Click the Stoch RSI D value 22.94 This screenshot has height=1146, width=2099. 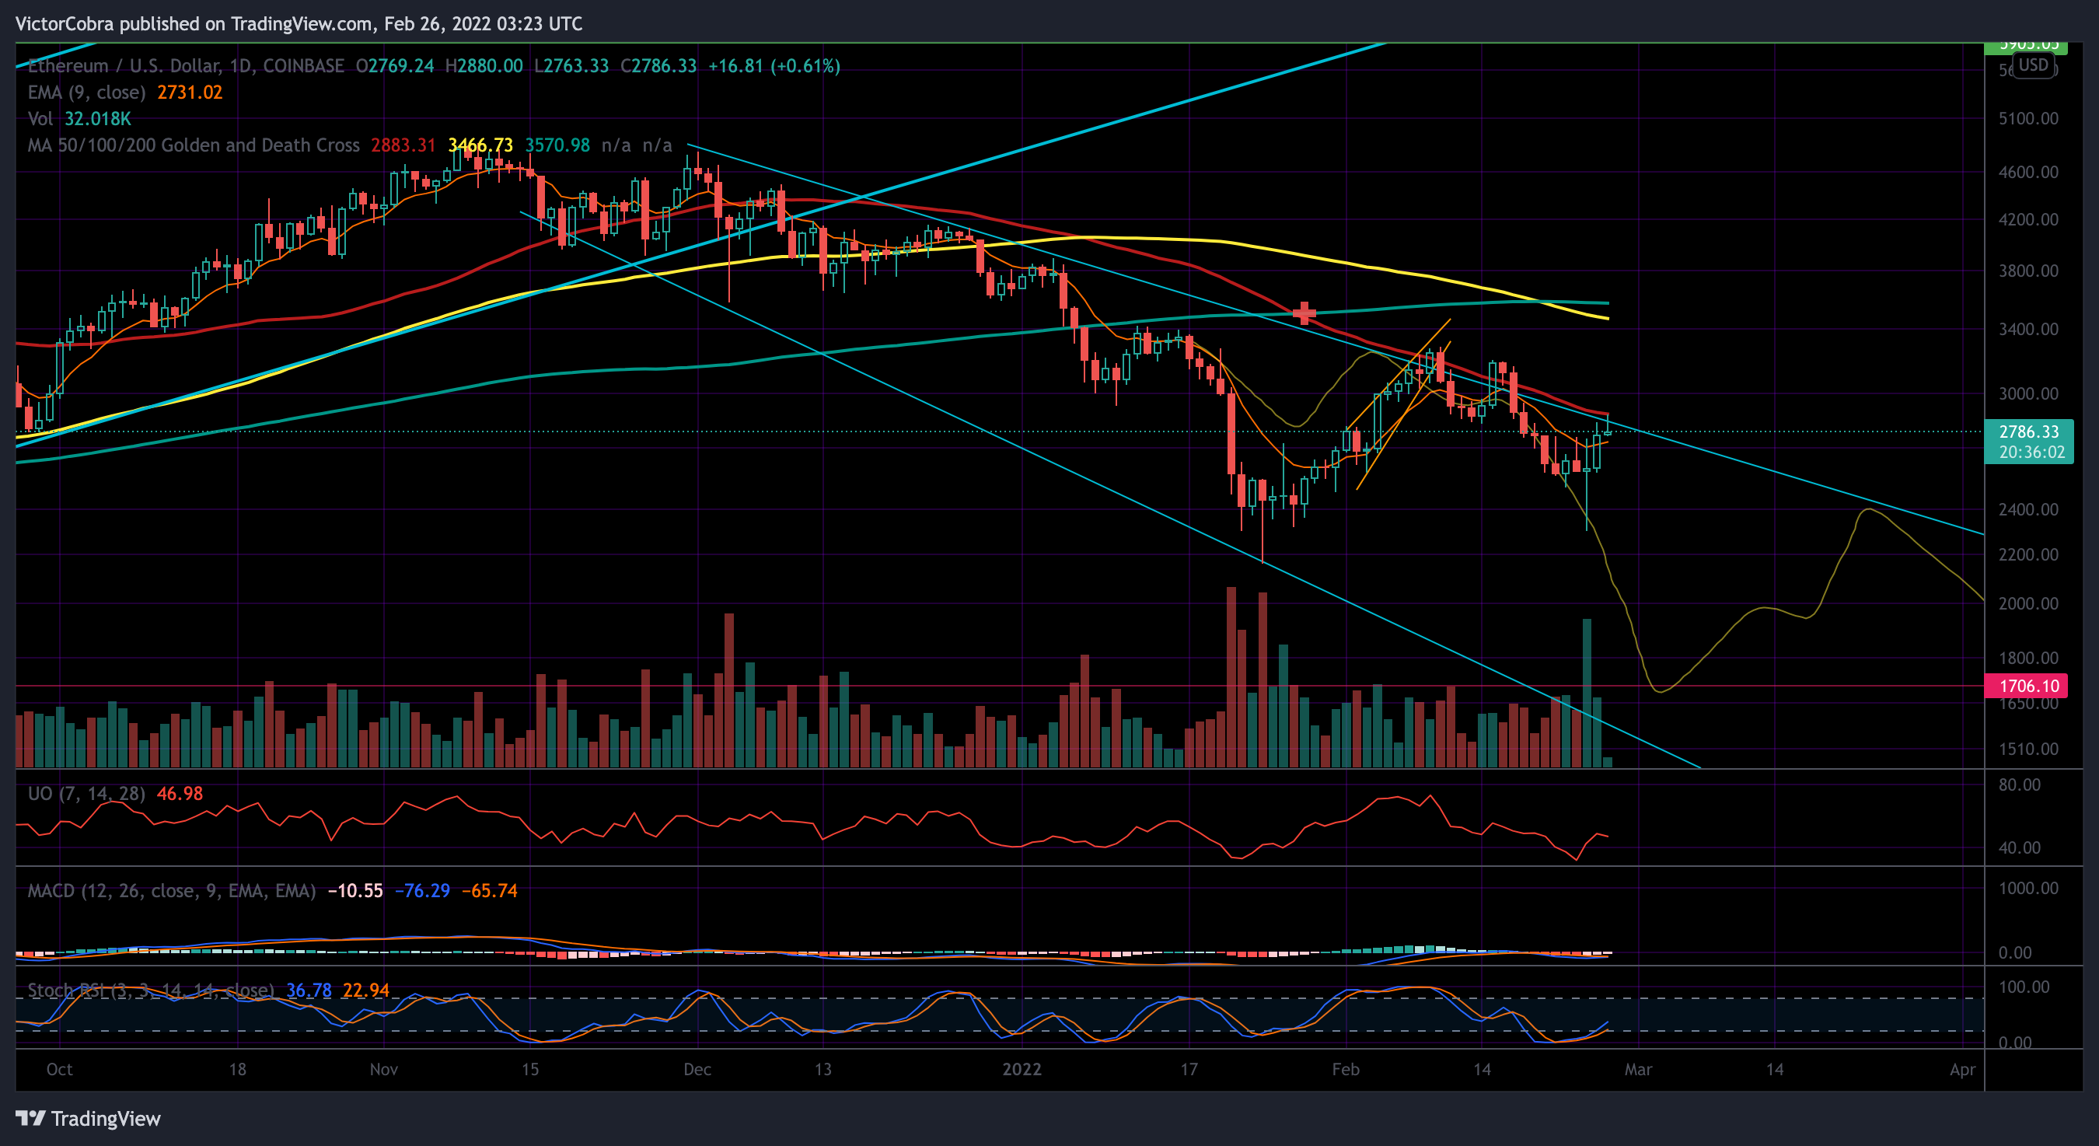pos(366,991)
